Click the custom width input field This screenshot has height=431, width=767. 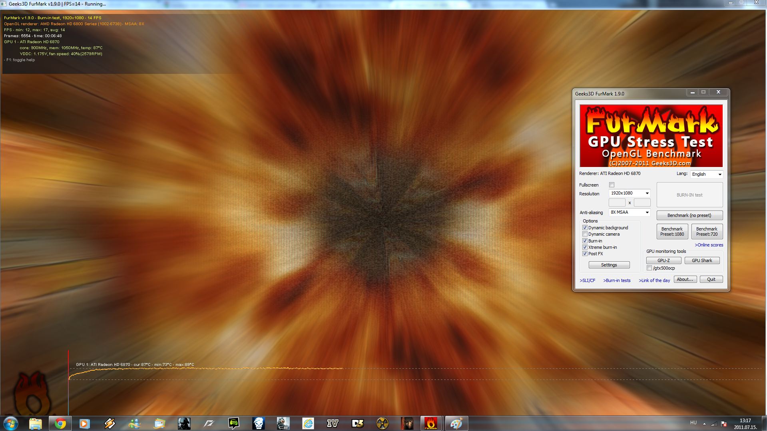[617, 203]
